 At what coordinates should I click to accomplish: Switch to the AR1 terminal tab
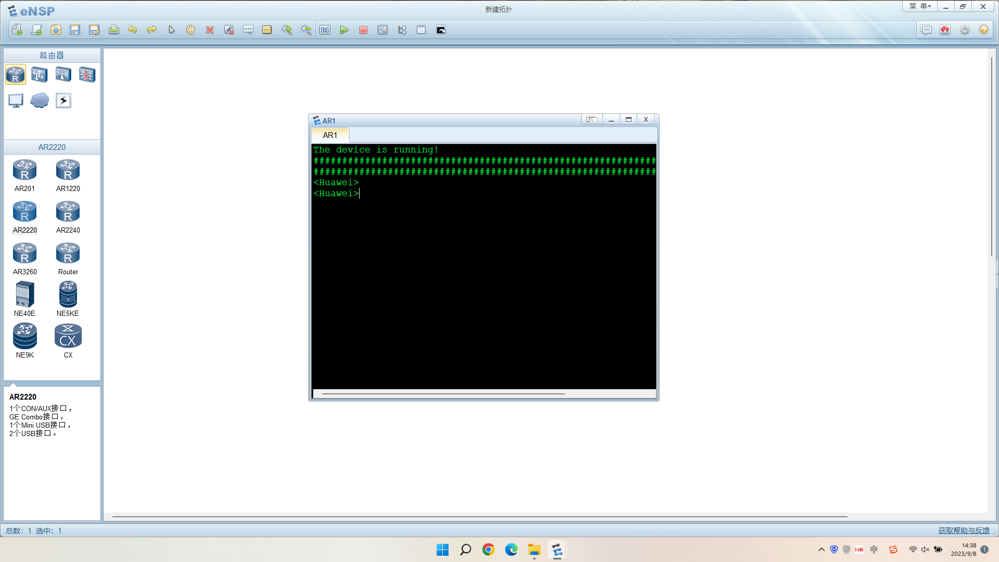click(330, 135)
